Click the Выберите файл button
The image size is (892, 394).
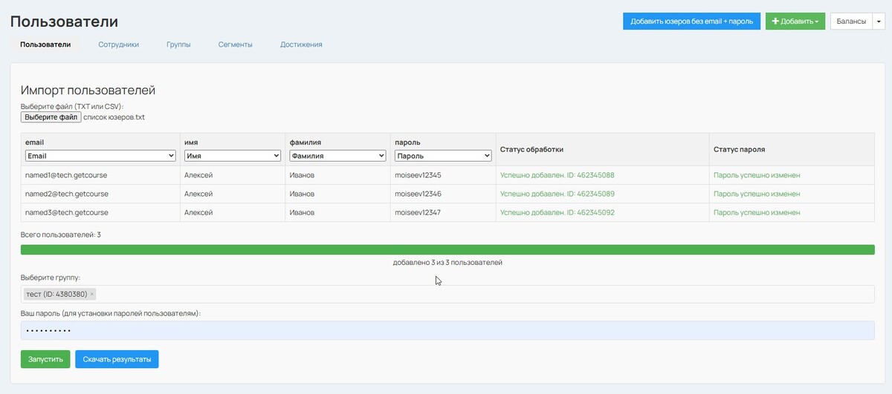point(51,117)
